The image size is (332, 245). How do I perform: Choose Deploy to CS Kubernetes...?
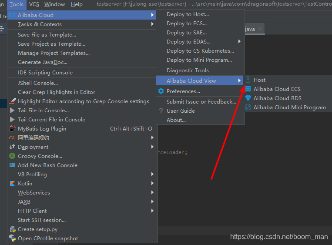pyautogui.click(x=200, y=51)
